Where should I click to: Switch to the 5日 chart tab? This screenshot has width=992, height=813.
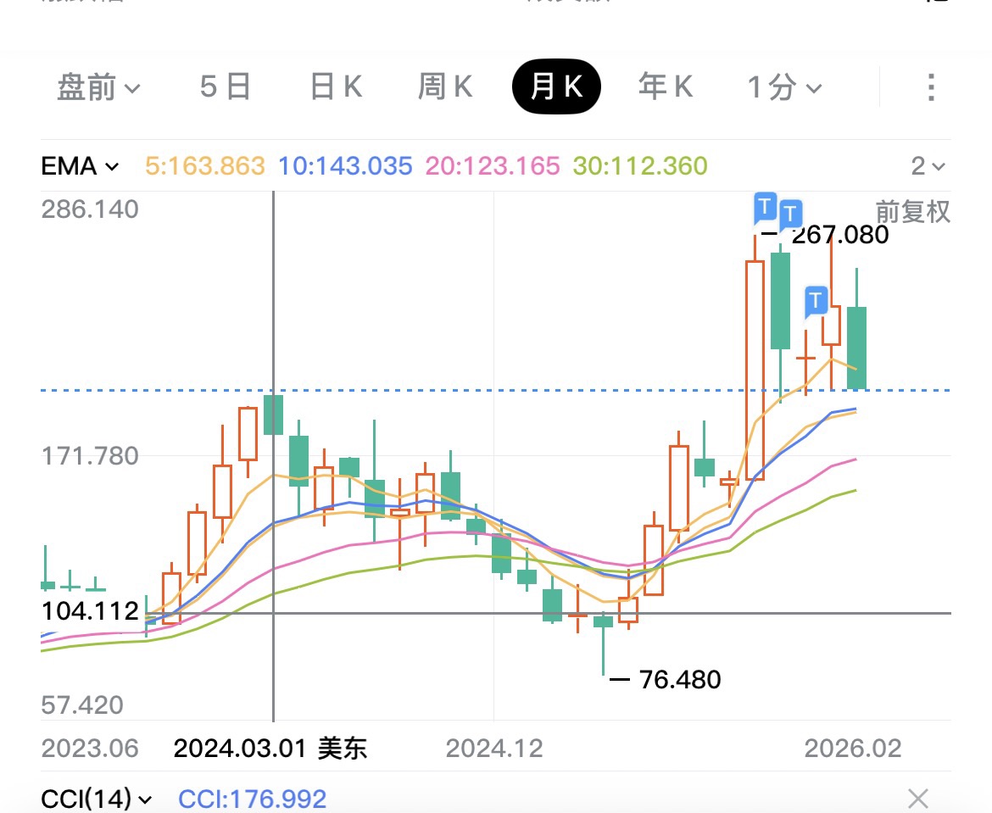226,87
